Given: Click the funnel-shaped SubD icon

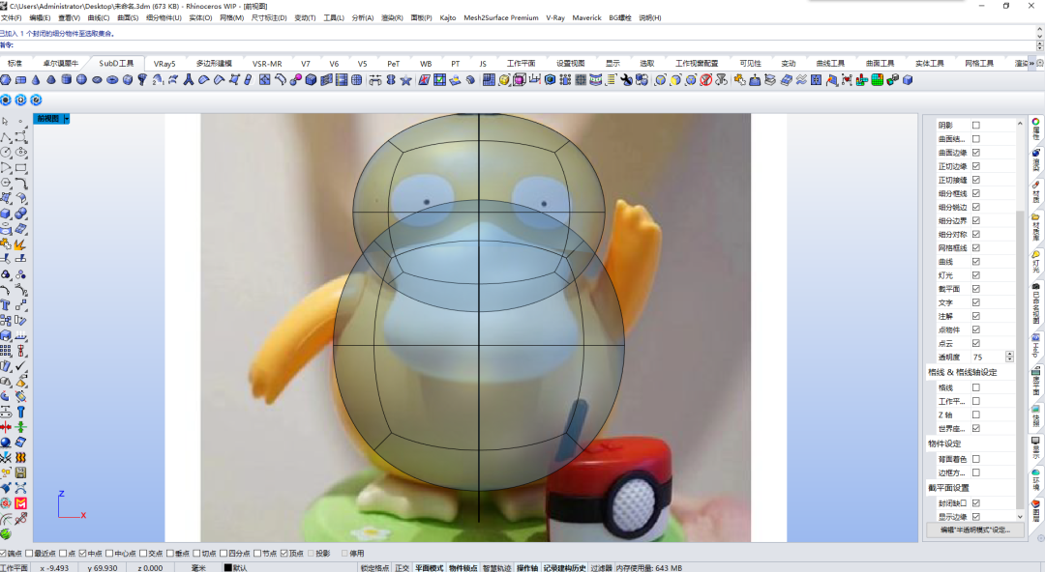Looking at the screenshot, I should pyautogui.click(x=142, y=80).
